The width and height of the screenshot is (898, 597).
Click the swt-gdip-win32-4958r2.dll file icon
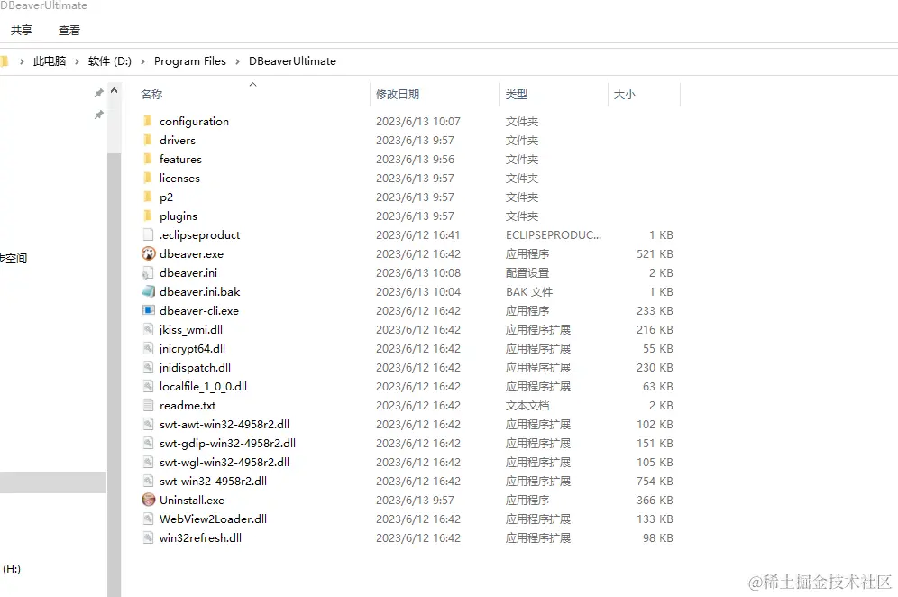pyautogui.click(x=149, y=442)
